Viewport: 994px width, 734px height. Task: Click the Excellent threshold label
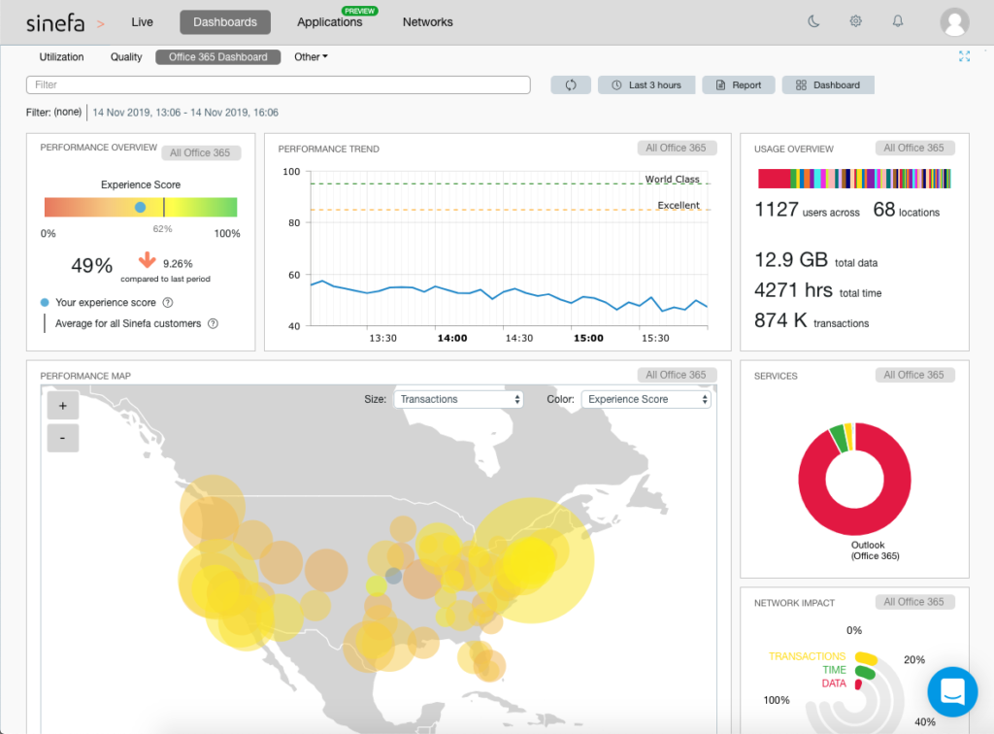pos(679,206)
